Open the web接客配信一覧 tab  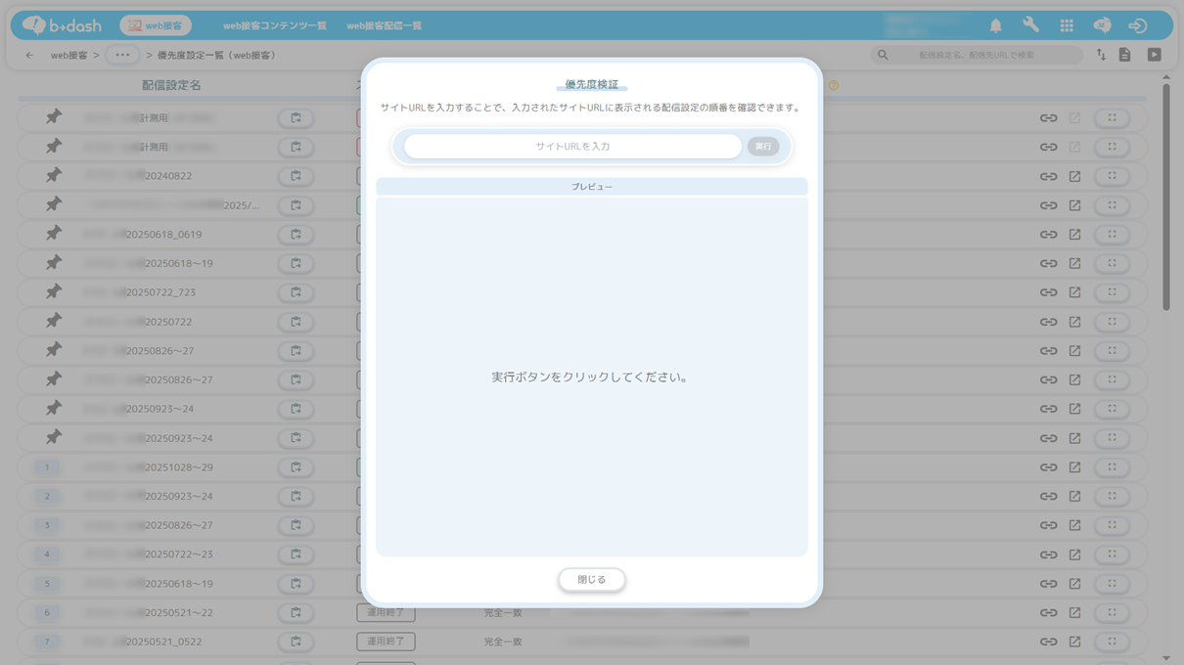click(385, 26)
